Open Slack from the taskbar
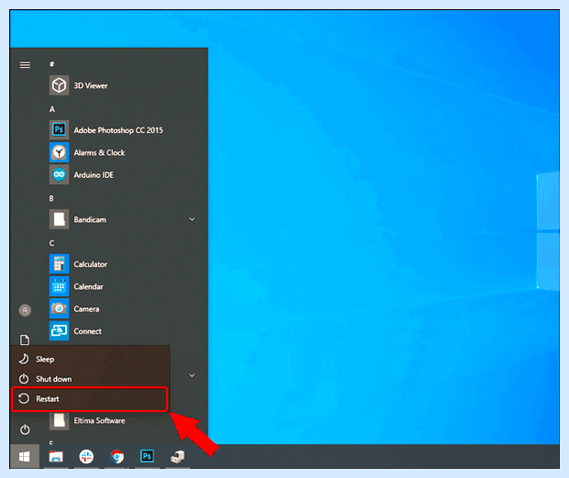The height and width of the screenshot is (478, 569). (86, 457)
